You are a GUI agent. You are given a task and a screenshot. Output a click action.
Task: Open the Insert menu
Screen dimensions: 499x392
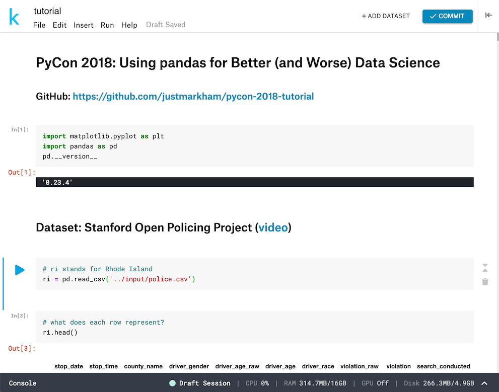point(84,25)
